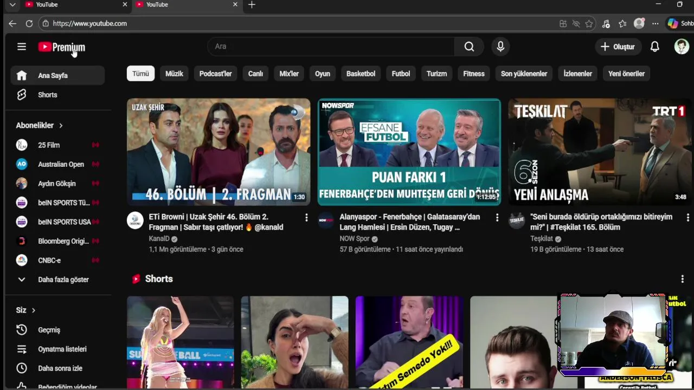
Task: Click the Oluştur create button
Action: (x=618, y=47)
